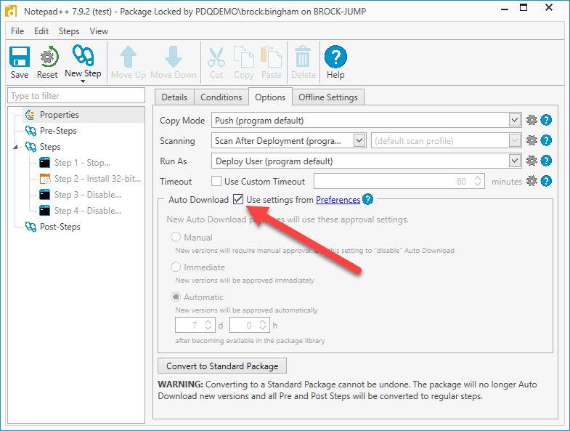Open the Run As dropdown

514,161
